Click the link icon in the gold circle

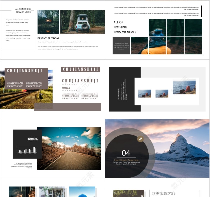[x=140, y=139]
